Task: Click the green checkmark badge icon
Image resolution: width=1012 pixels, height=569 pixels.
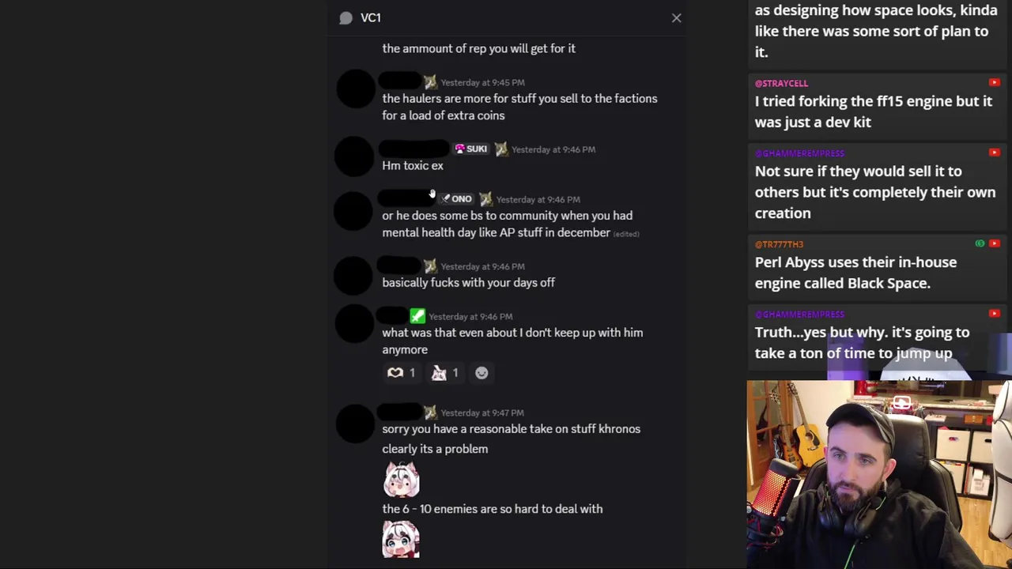Action: pyautogui.click(x=417, y=316)
